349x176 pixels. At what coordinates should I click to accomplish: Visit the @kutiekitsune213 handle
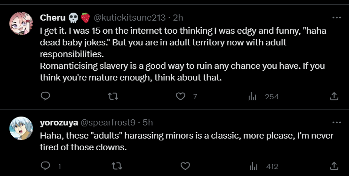click(130, 17)
